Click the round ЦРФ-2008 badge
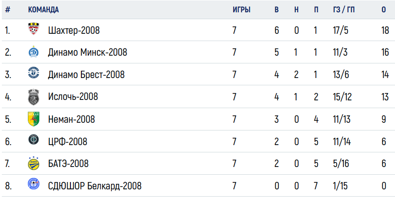 pos(33,140)
